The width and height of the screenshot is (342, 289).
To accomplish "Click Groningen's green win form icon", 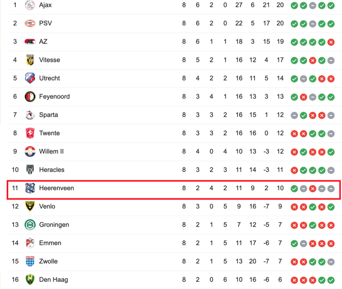I will (x=312, y=225).
